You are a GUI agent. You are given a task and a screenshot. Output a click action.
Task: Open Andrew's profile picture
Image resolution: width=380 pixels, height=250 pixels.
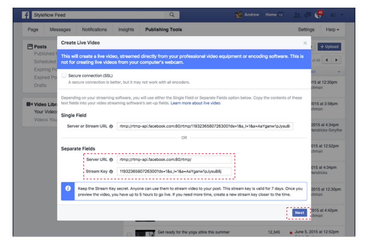coord(239,15)
